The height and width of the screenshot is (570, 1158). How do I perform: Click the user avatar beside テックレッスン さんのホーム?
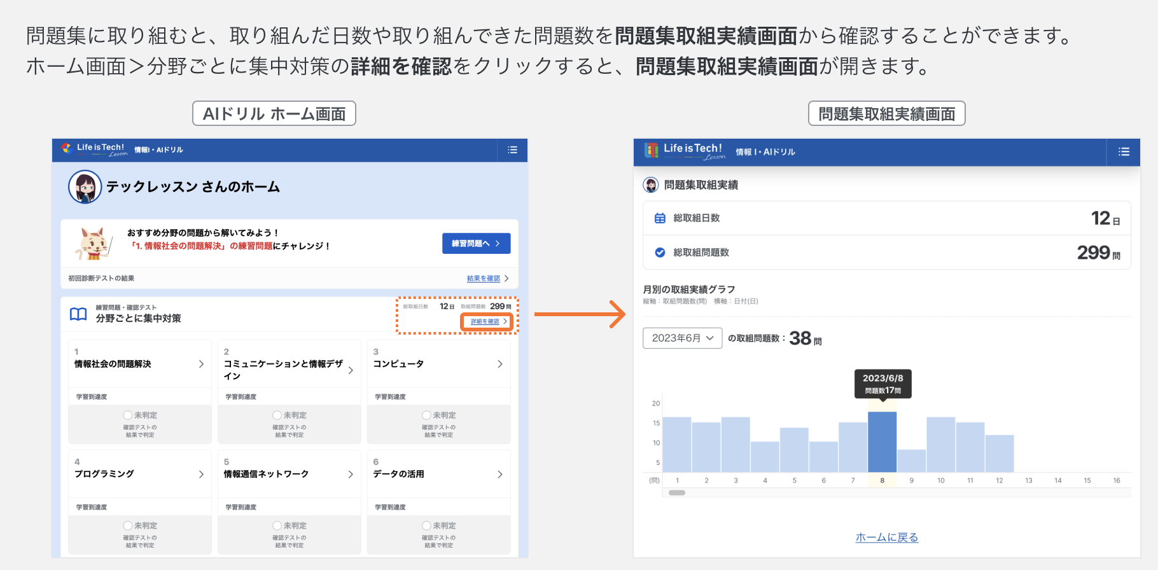click(x=85, y=187)
